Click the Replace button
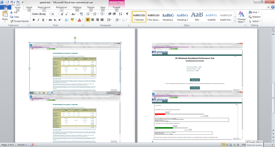Screen dimensions: 275x147 [x=255, y=17]
